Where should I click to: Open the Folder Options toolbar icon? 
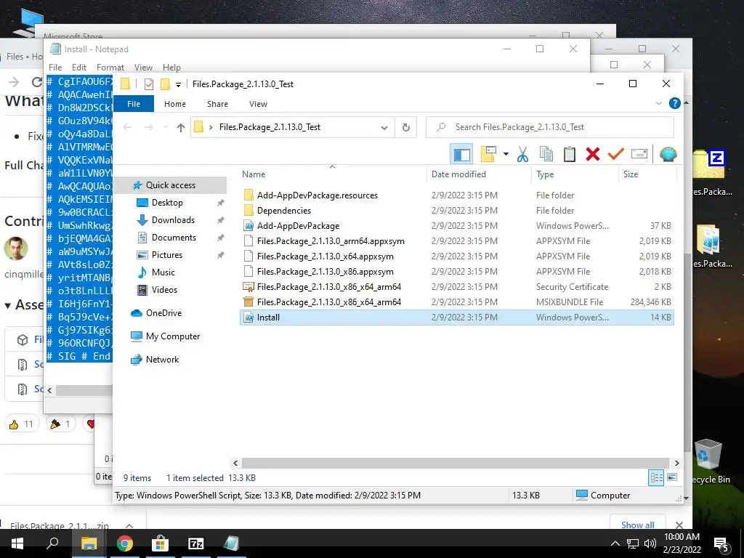pyautogui.click(x=489, y=154)
